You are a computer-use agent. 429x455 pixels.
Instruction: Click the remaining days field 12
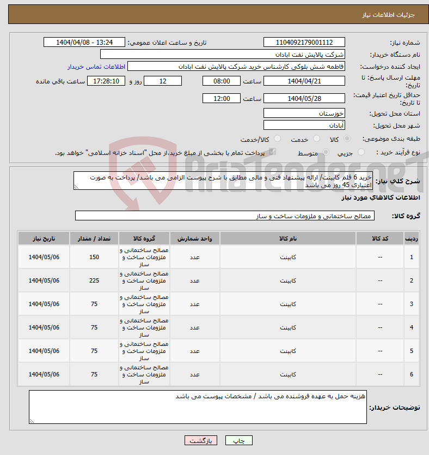pyautogui.click(x=163, y=81)
